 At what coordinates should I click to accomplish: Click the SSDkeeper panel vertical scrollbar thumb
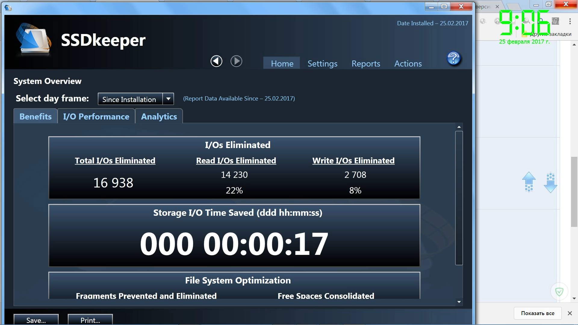(x=459, y=198)
